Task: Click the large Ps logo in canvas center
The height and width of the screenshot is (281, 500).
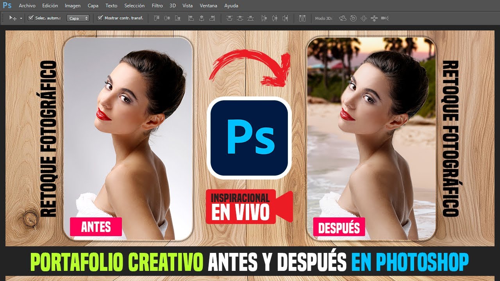Action: pos(249,138)
